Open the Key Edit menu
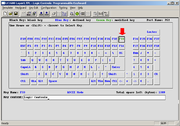 34,8
